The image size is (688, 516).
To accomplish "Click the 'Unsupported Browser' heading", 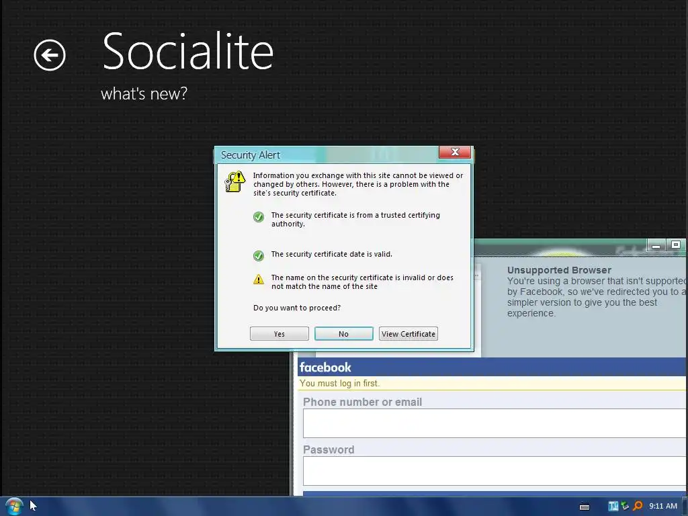I will pos(559,270).
